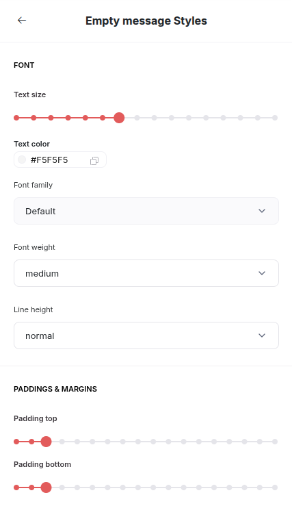Set Text size to the last stop
This screenshot has height=532, width=292.
click(x=275, y=118)
